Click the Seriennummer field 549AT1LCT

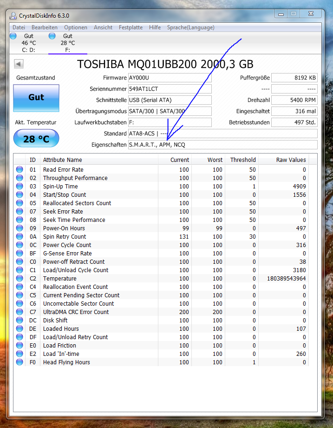point(170,89)
